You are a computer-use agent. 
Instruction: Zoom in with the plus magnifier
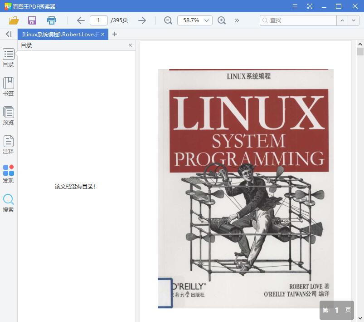(222, 20)
